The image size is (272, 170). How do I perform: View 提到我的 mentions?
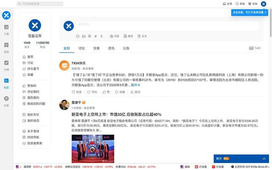coord(31,98)
